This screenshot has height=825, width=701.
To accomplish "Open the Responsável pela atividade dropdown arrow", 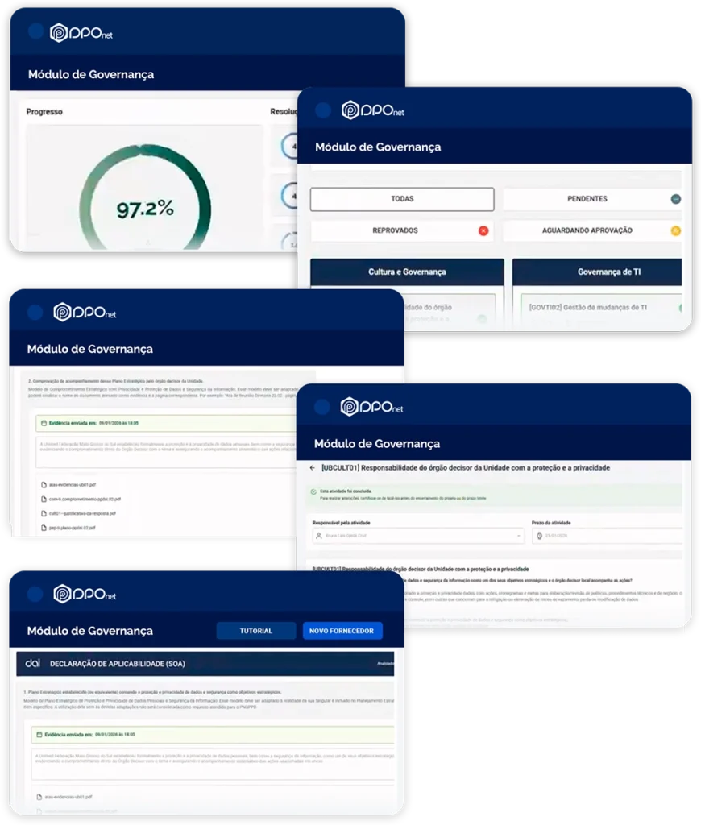I will (518, 536).
